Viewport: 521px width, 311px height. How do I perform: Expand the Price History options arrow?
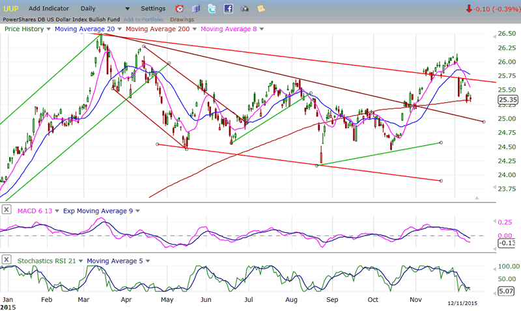tap(48, 29)
